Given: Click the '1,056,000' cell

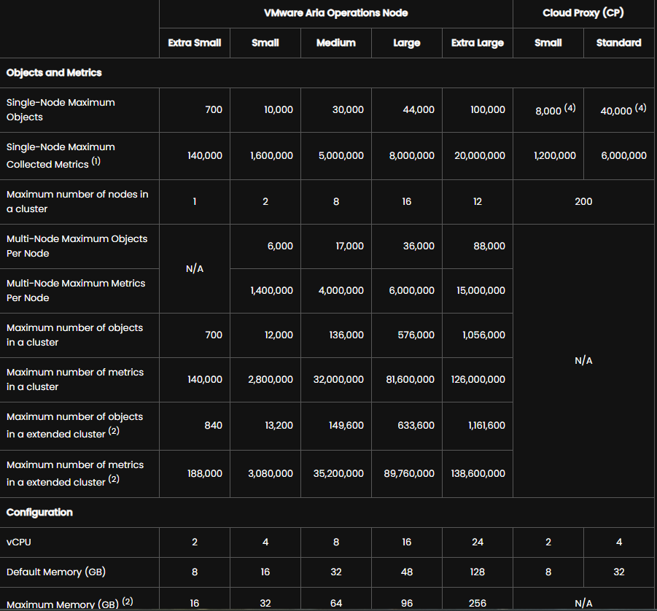Looking at the screenshot, I should pyautogui.click(x=483, y=335).
